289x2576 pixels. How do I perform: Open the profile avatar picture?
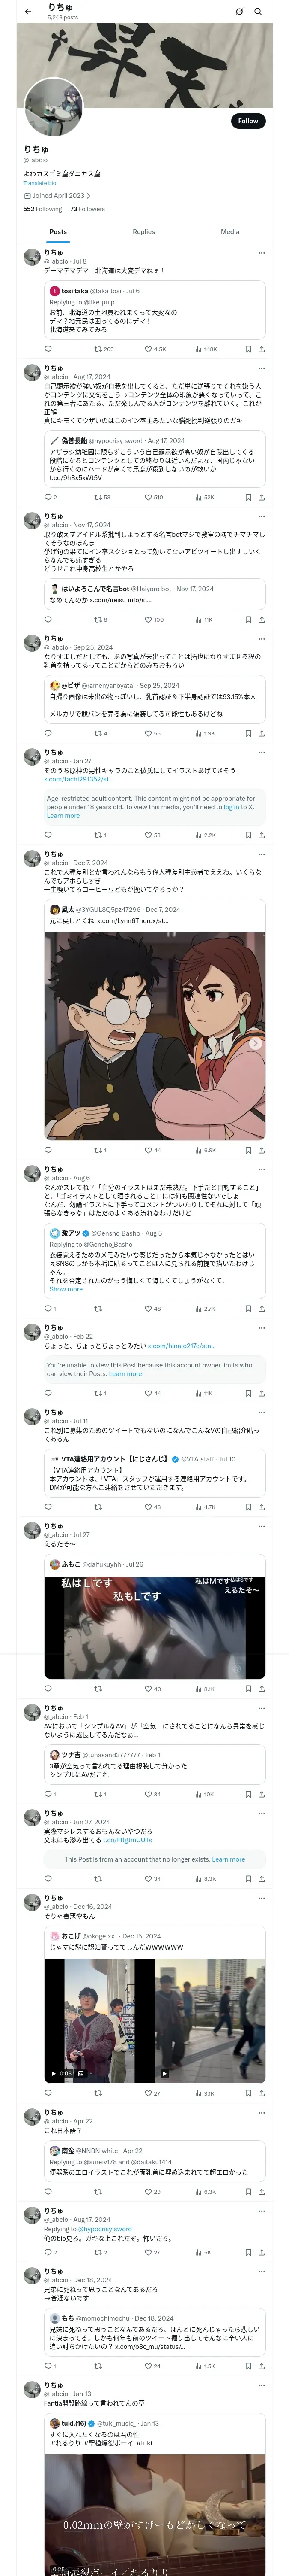click(x=53, y=108)
